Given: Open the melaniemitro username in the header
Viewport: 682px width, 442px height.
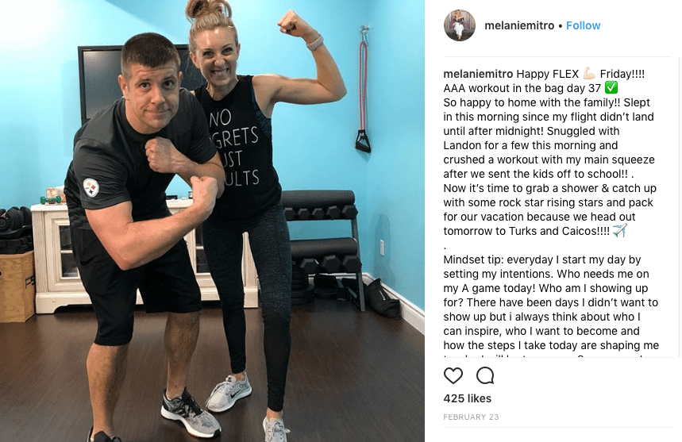Looking at the screenshot, I should [x=519, y=25].
